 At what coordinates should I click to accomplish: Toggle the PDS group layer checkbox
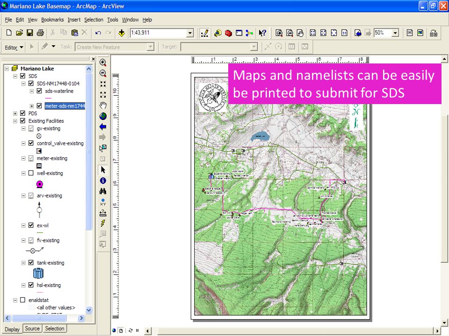point(23,113)
